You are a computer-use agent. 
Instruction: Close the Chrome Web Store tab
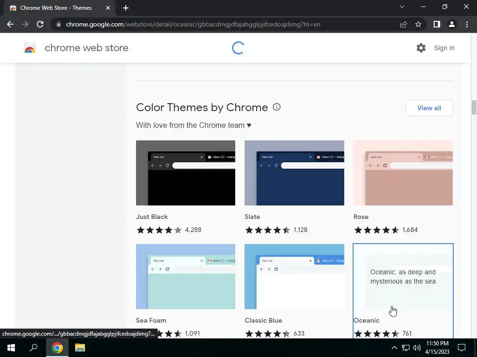pyautogui.click(x=108, y=8)
